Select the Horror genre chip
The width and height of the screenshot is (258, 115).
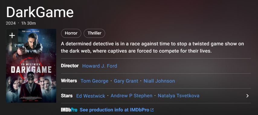coord(71,33)
